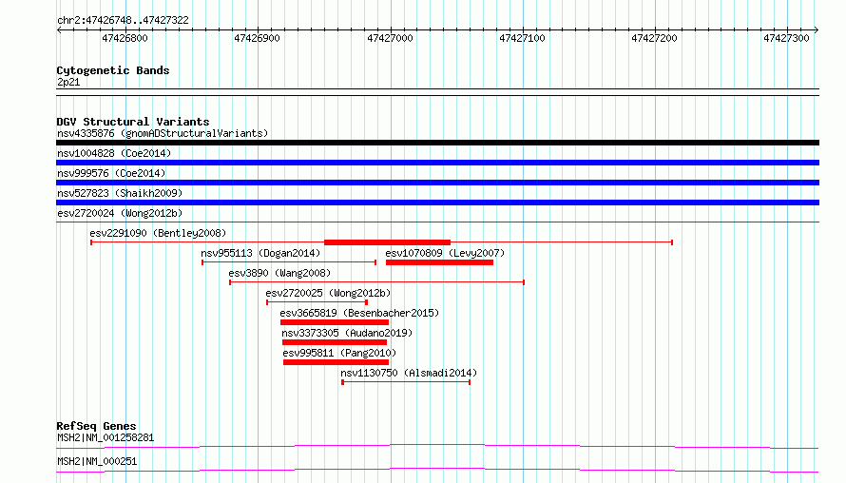This screenshot has width=846, height=483.
Task: Click the left arrow of the ruler
Action: click(59, 29)
